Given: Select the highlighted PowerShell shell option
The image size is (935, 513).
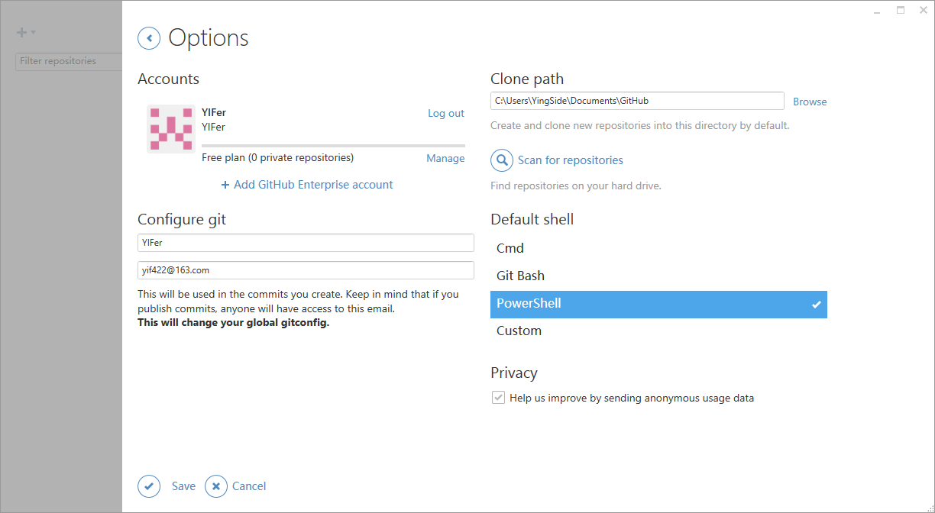Looking at the screenshot, I should tap(658, 304).
